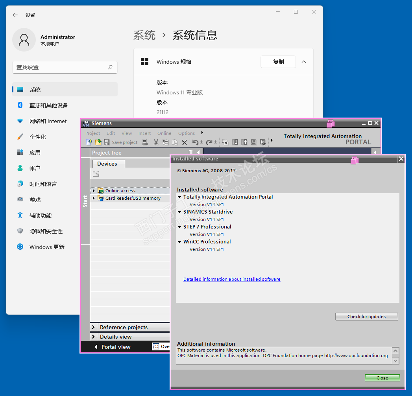Open Detailed information about installed software link

coord(232,279)
